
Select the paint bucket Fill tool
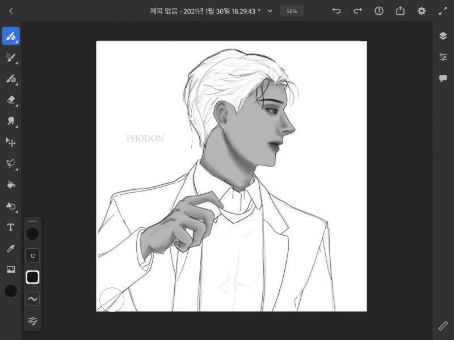(11, 185)
